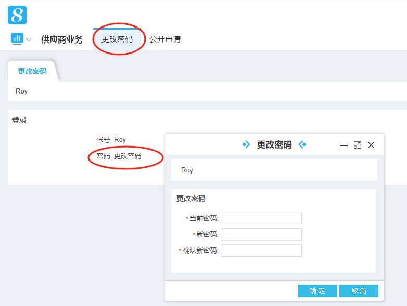Screen dimensions: 407x306
Task: Open the 供应商业务 menu item
Action: coord(62,39)
